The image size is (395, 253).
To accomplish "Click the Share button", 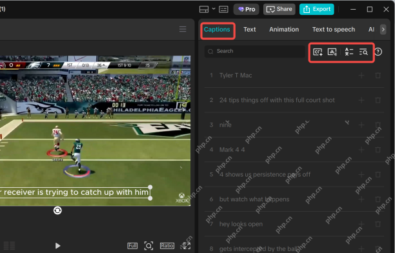I will click(x=279, y=9).
